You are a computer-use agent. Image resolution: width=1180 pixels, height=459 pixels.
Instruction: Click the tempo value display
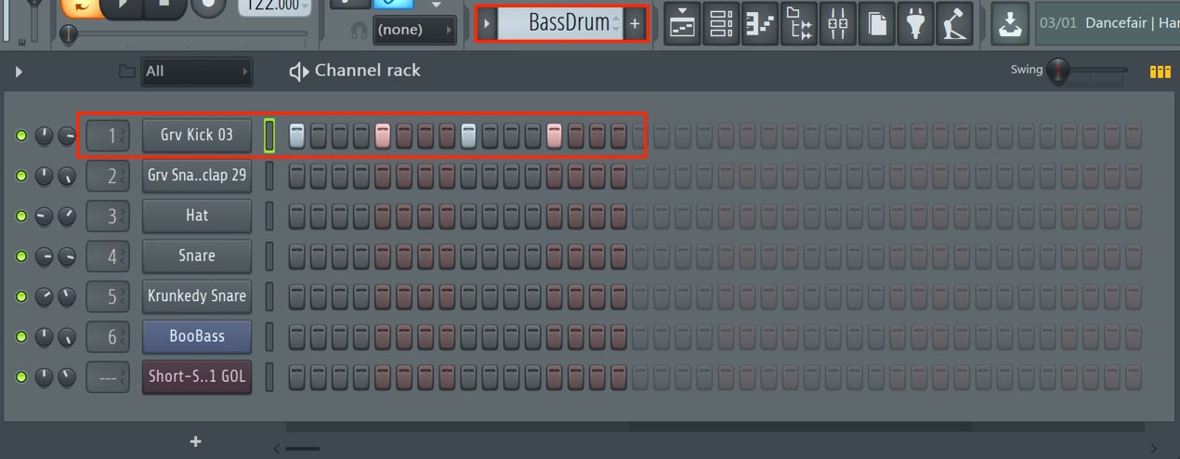[274, 6]
